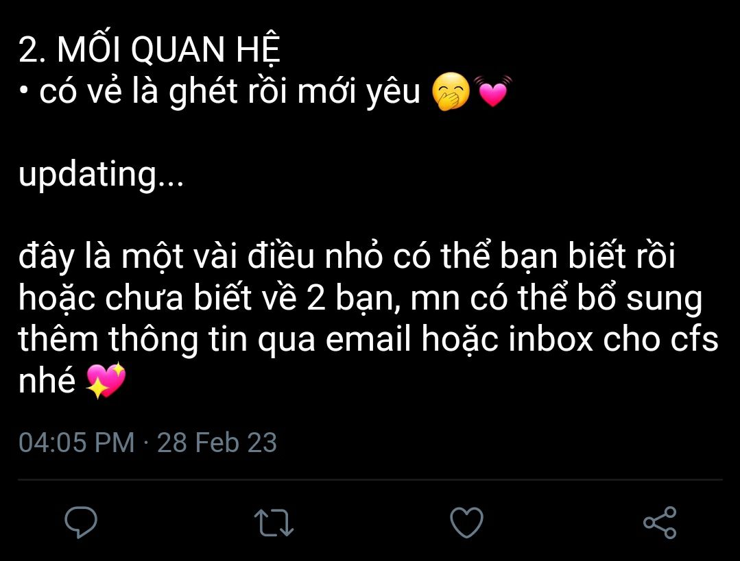This screenshot has height=561, width=740.
Task: Click the 'updating...' text
Action: 101,175
